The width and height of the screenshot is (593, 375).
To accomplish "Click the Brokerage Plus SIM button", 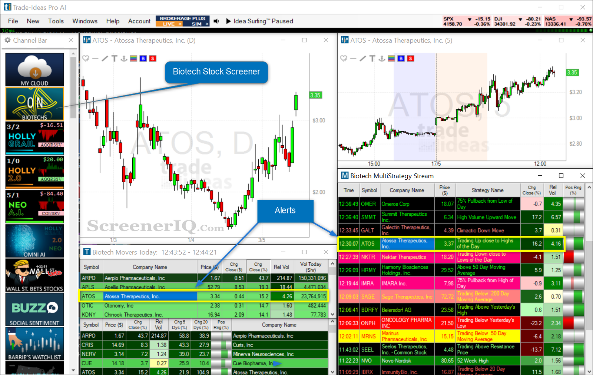I will click(196, 24).
